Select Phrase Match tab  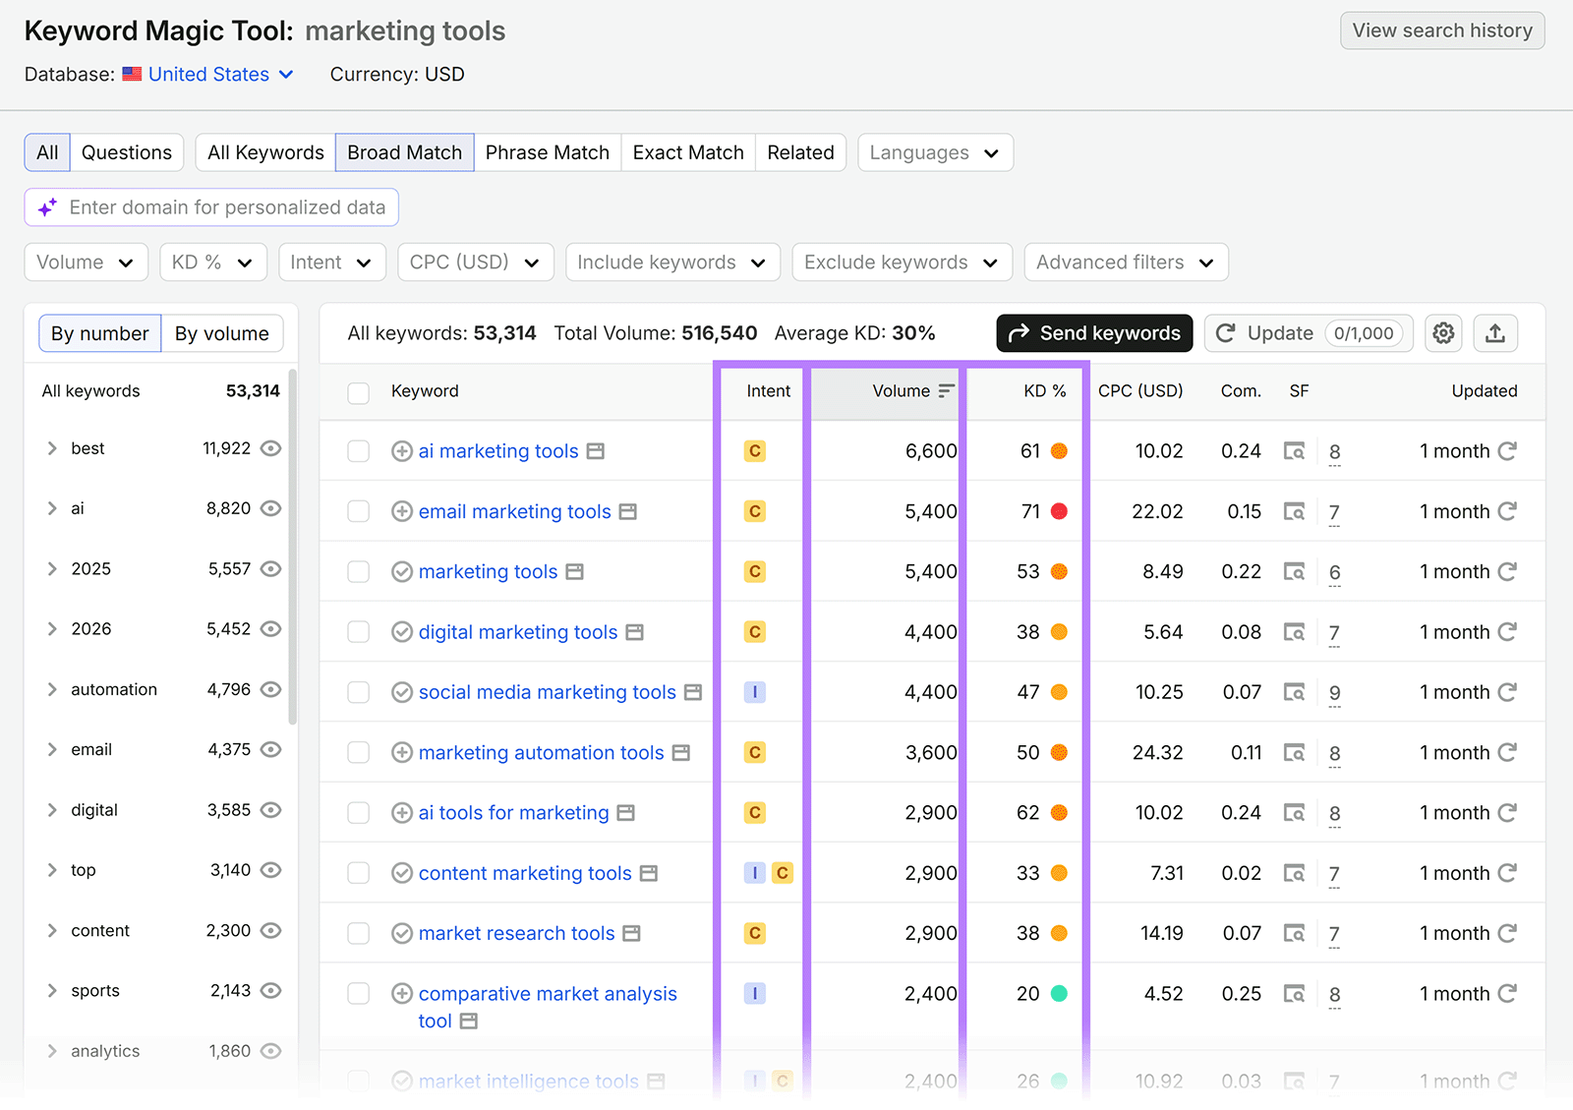[548, 152]
